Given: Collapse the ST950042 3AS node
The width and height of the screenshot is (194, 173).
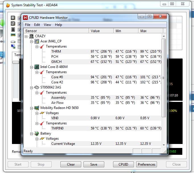Looking at the screenshot, I should click(31, 88).
